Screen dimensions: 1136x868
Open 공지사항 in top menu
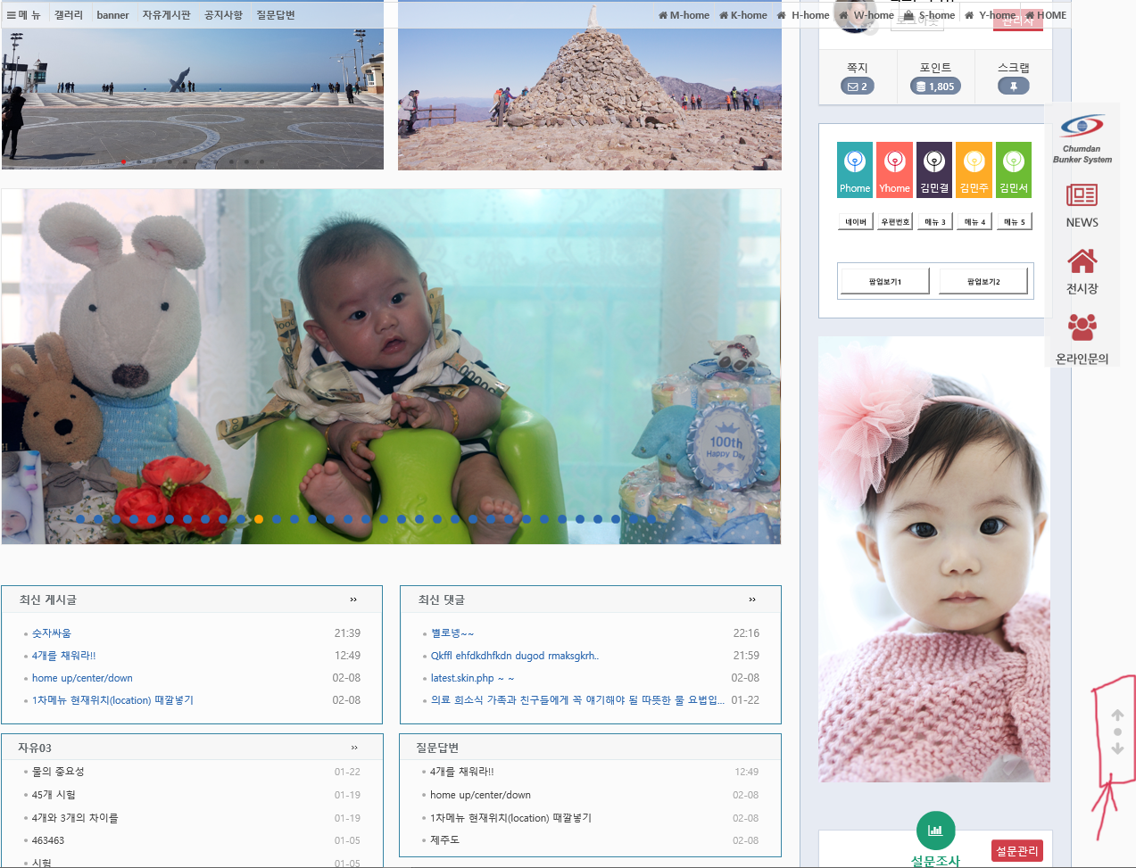[x=224, y=15]
